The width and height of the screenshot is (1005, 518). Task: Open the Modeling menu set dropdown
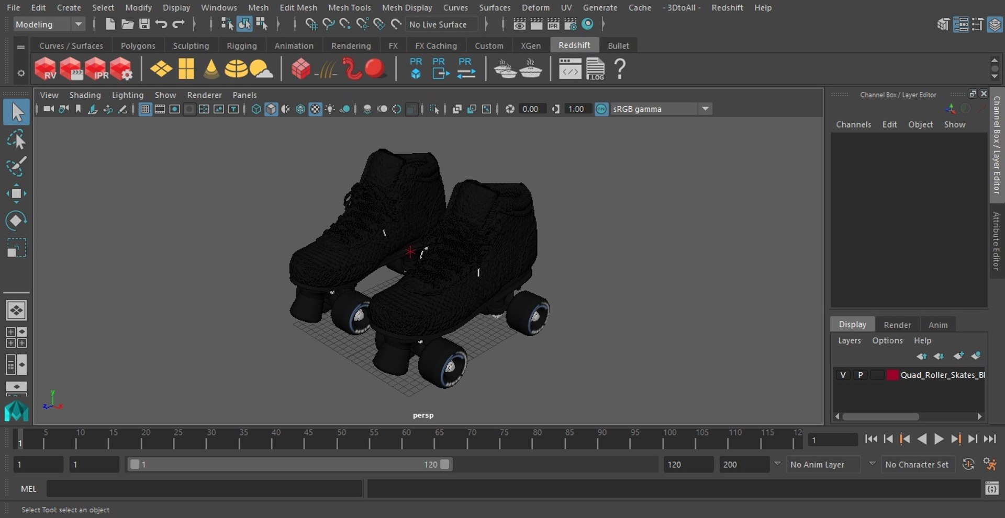click(x=48, y=24)
